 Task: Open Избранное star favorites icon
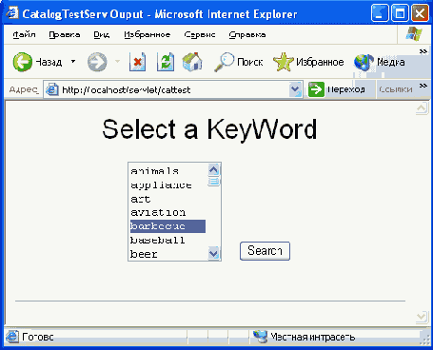[283, 62]
